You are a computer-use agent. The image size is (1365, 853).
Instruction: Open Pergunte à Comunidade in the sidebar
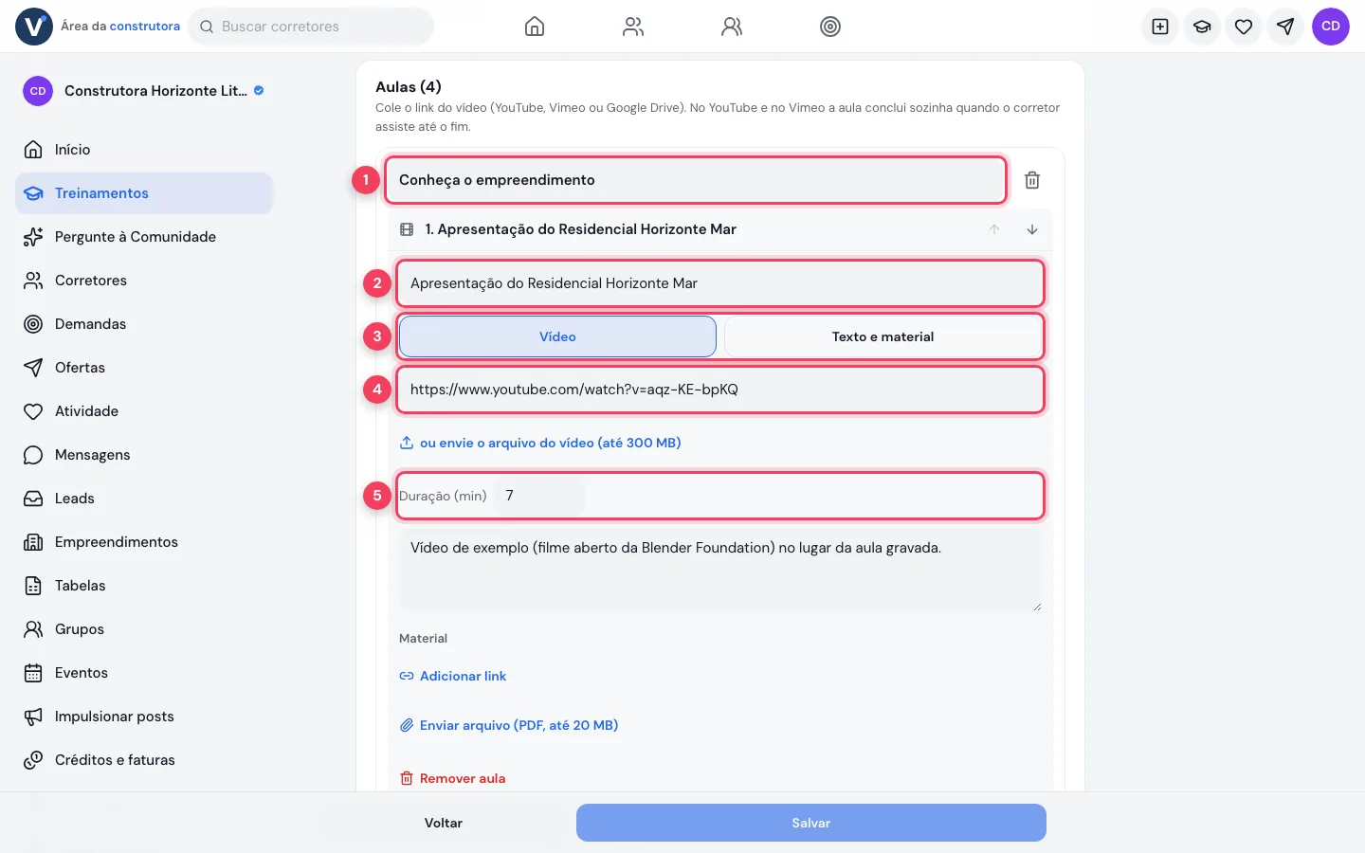(144, 237)
